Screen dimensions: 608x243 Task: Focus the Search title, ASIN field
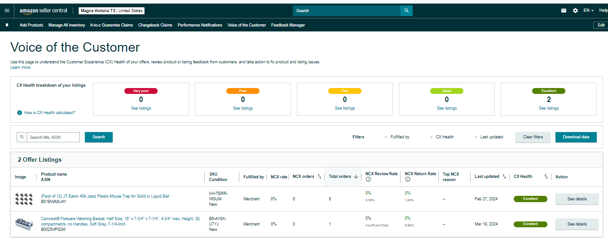pyautogui.click(x=53, y=137)
